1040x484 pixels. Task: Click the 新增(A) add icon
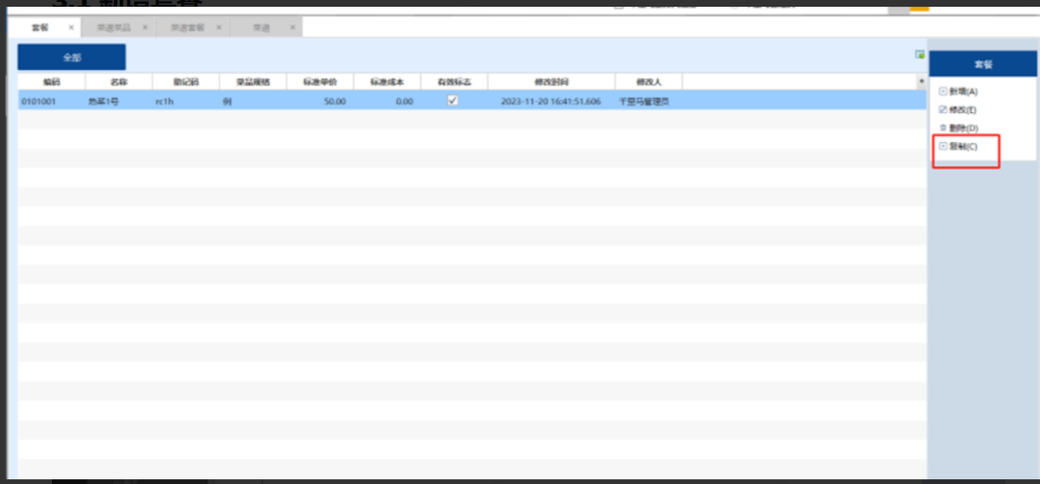pyautogui.click(x=943, y=91)
